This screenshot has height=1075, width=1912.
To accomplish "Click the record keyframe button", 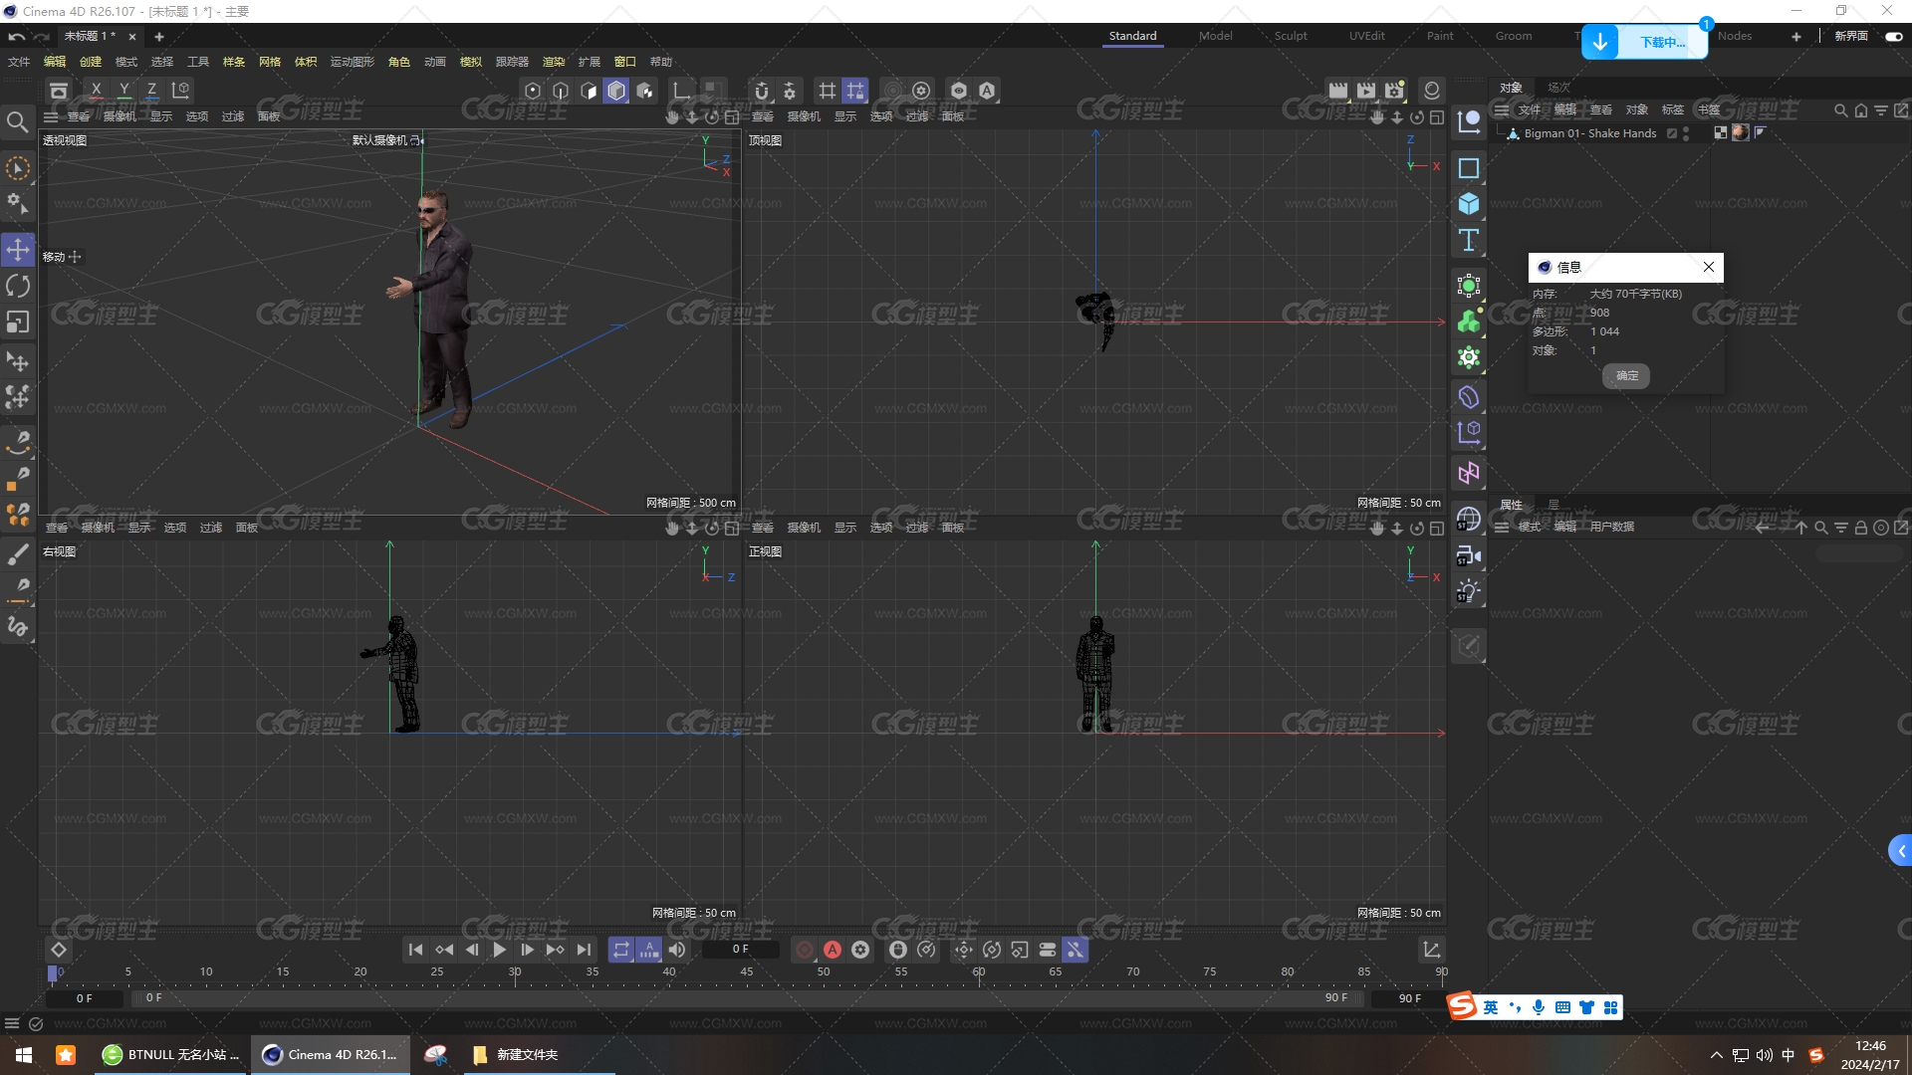I will coord(805,950).
